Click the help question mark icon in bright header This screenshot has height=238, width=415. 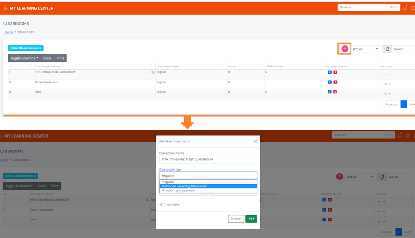(413, 7)
